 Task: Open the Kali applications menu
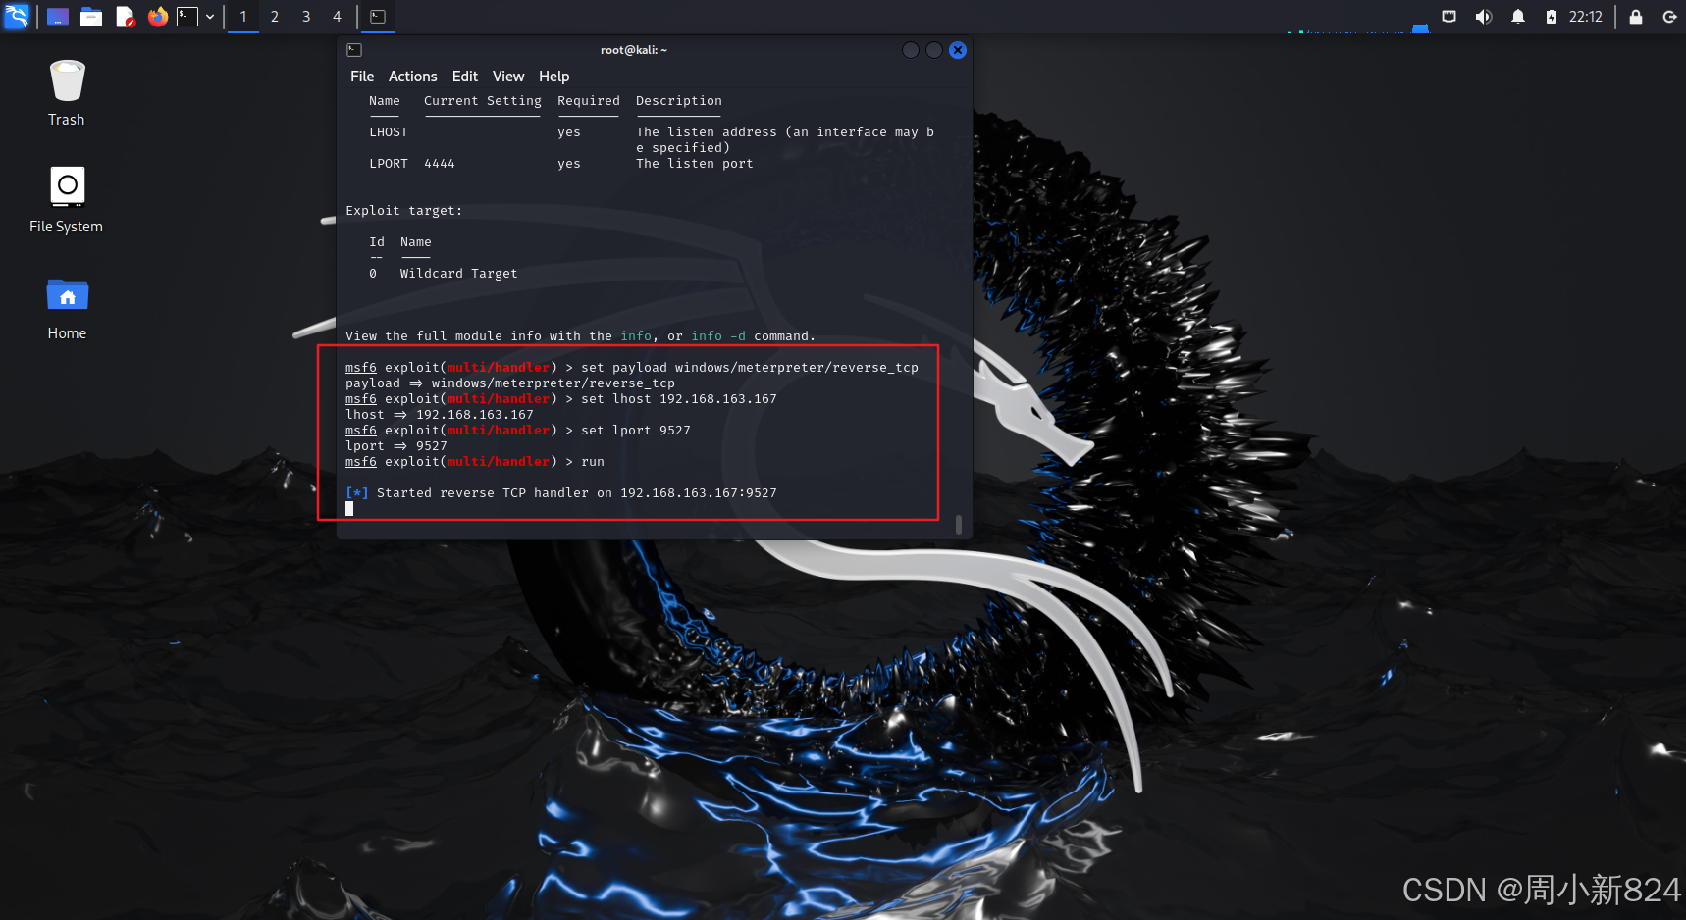[x=17, y=16]
